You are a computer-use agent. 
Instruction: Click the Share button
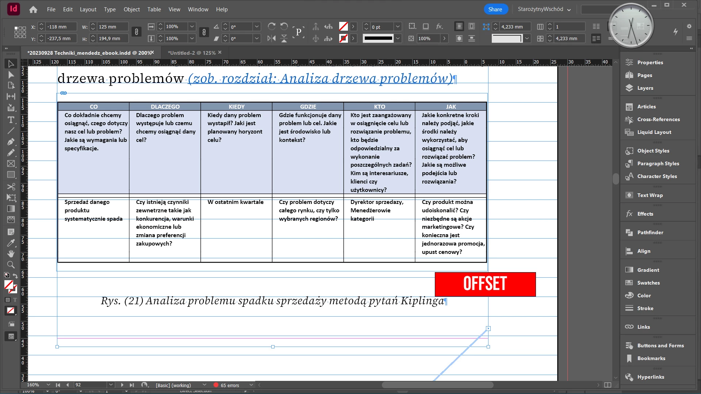tap(495, 9)
